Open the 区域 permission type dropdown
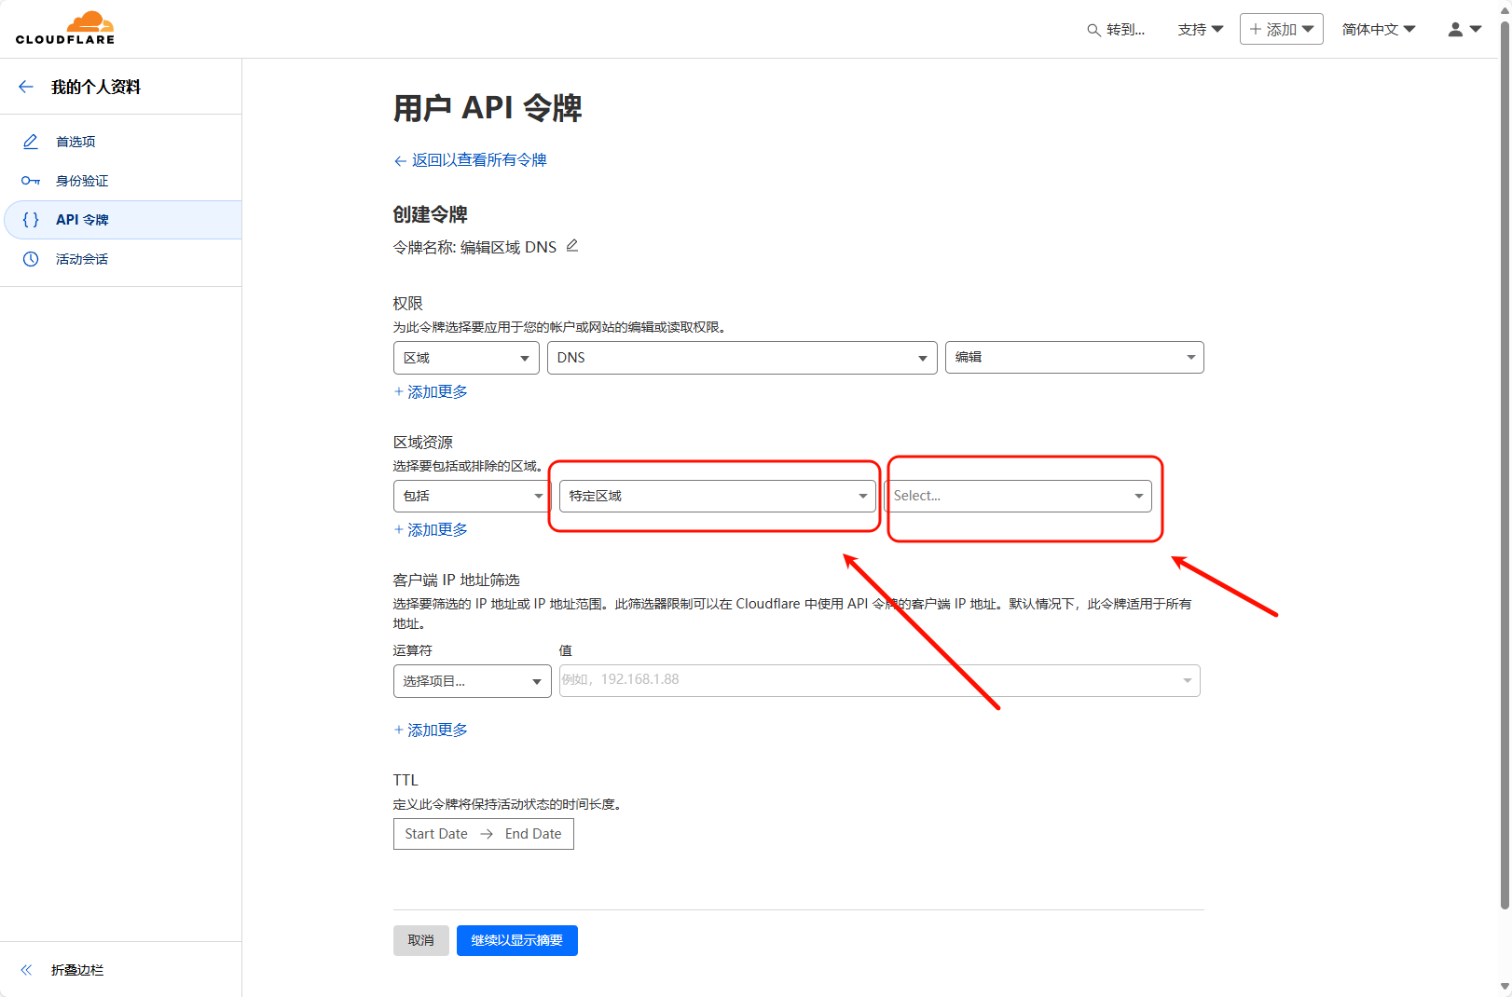The height and width of the screenshot is (997, 1512). (466, 358)
